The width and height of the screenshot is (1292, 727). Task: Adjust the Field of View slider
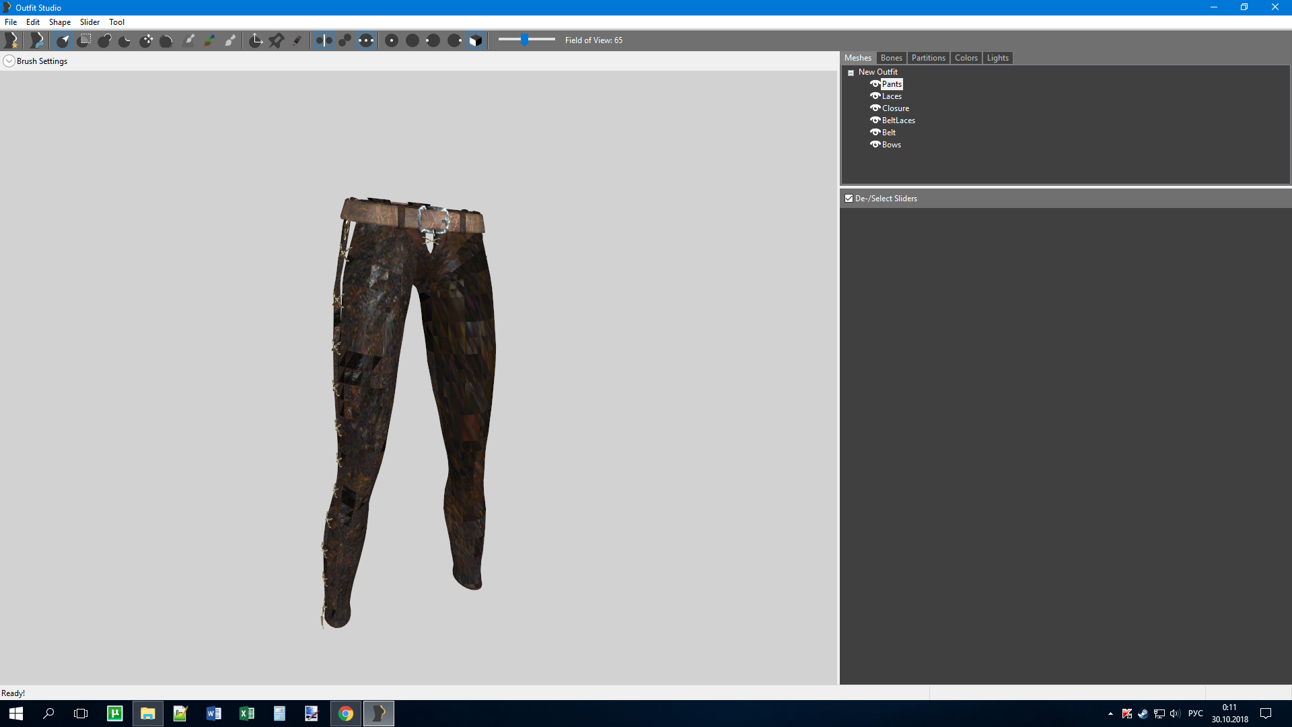click(524, 40)
